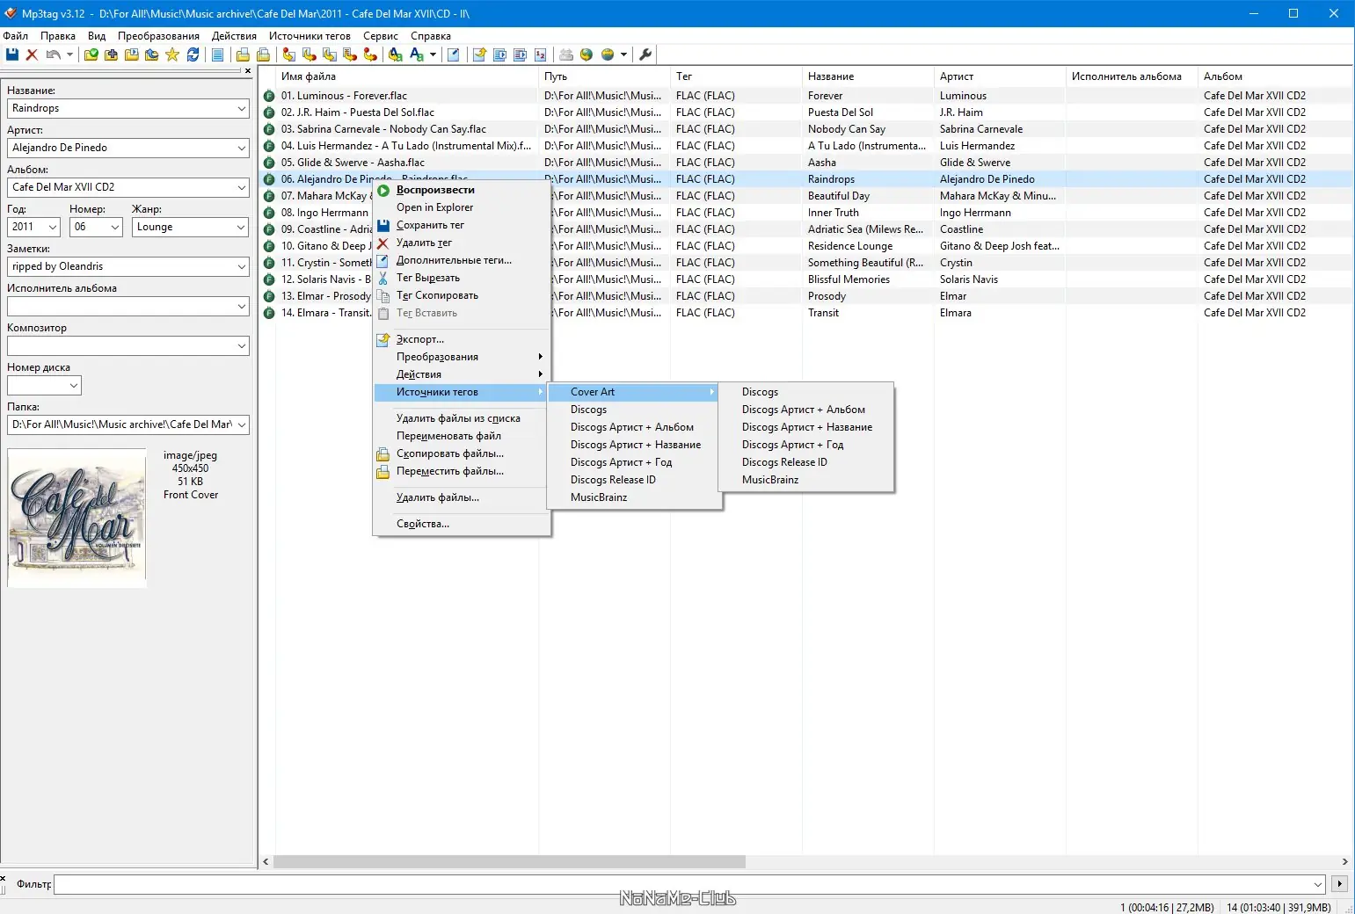Screen dimensions: 1355x914
Task: Select MusicBrainz in the Cover Art submenu
Action: 806,480
